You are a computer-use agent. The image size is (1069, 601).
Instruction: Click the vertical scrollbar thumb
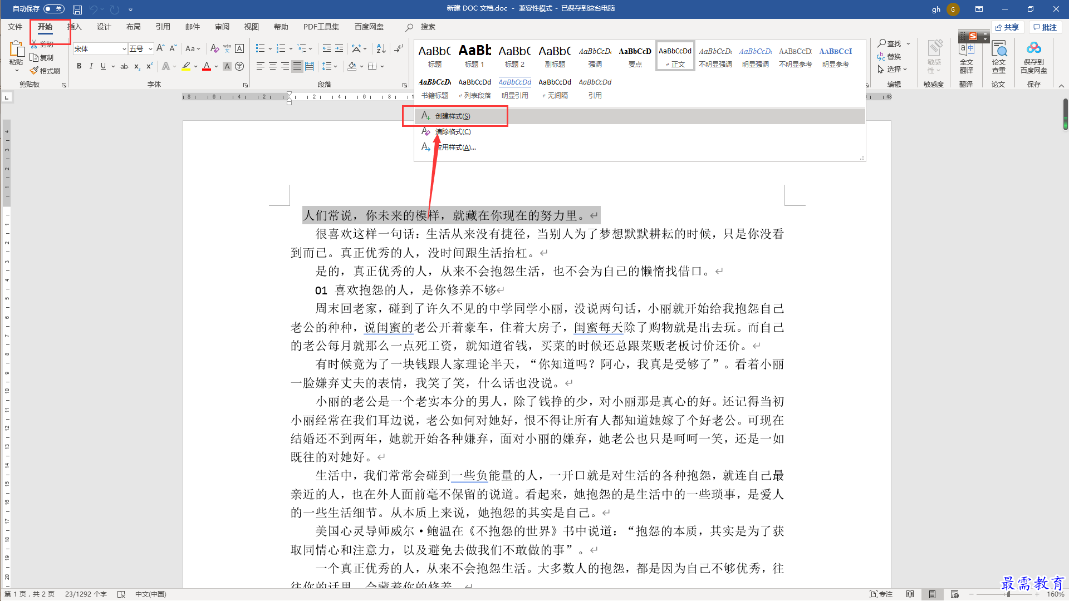1065,114
